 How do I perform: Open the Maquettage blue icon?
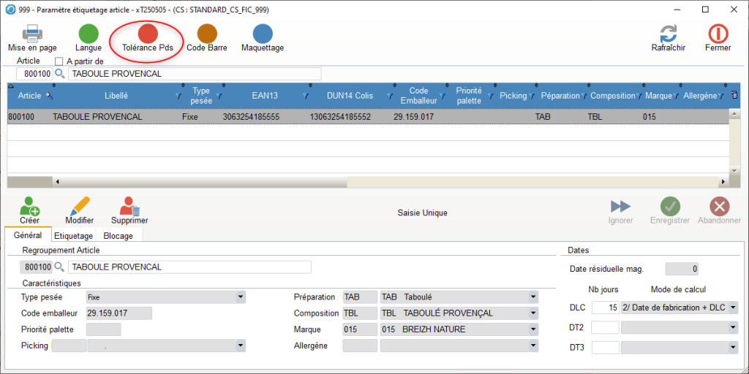pos(263,34)
